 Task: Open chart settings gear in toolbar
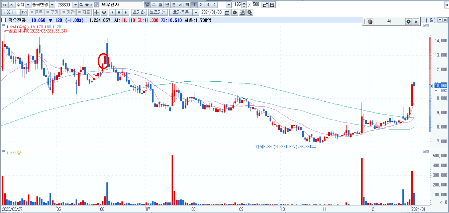(x=235, y=12)
